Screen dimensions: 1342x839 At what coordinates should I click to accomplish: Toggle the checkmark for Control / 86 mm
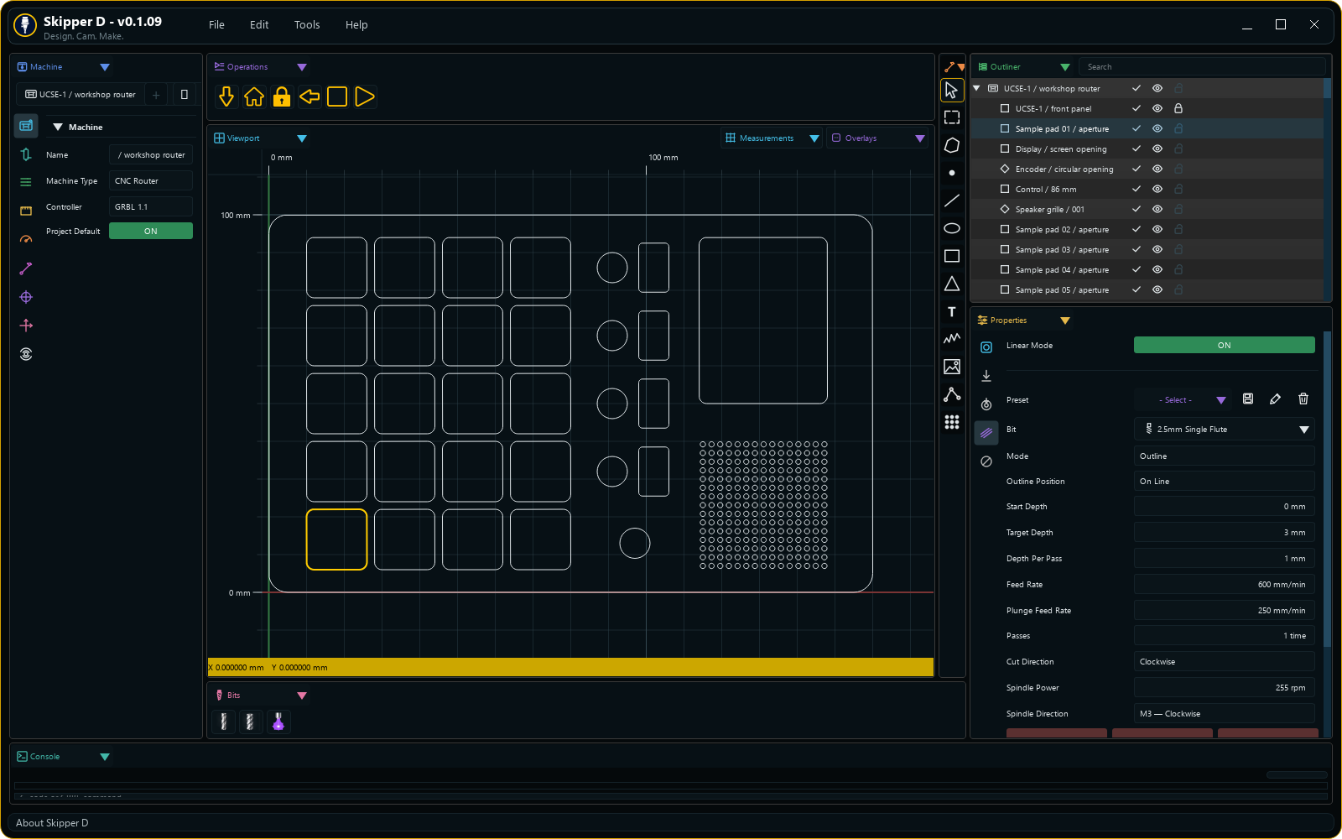pos(1136,190)
